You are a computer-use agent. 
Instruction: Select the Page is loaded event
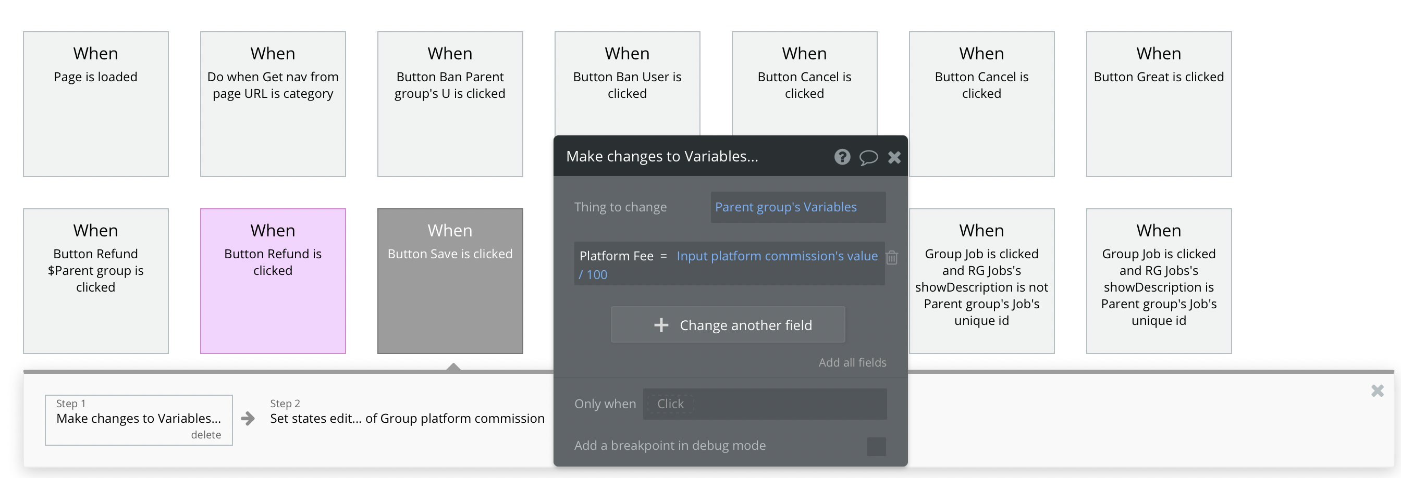coord(96,104)
